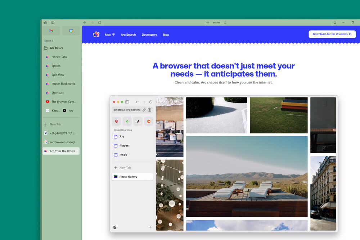
Task: Open pinned Gmail favorite
Action: pyautogui.click(x=51, y=31)
